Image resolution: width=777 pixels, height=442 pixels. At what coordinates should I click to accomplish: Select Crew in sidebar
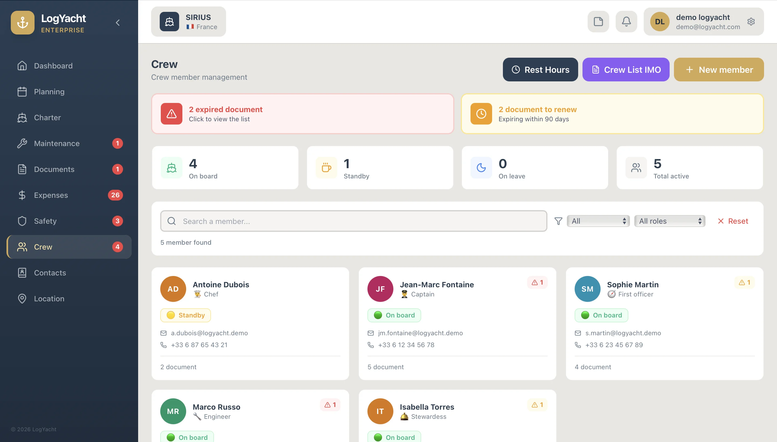[69, 247]
